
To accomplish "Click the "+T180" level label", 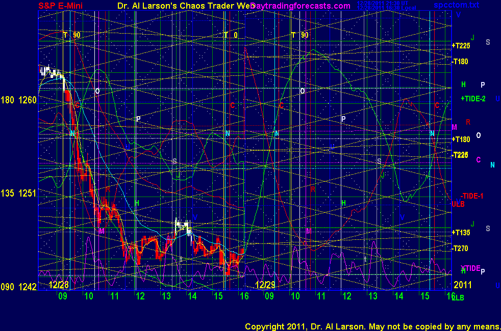I will tap(461, 140).
